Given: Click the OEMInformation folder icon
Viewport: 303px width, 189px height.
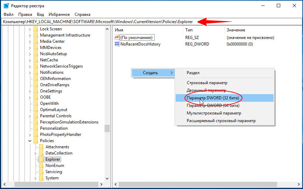Looking at the screenshot, I should tap(36, 79).
